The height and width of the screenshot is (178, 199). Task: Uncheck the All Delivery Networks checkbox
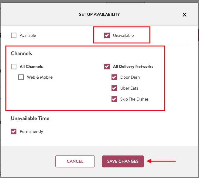click(x=107, y=66)
